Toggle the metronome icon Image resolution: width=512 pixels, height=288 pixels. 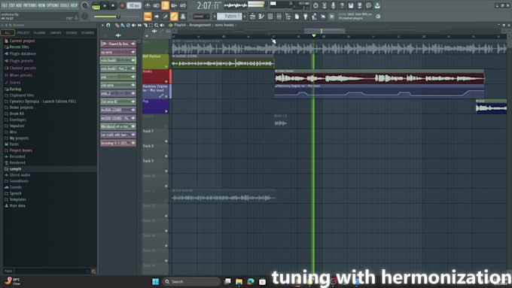point(148,5)
